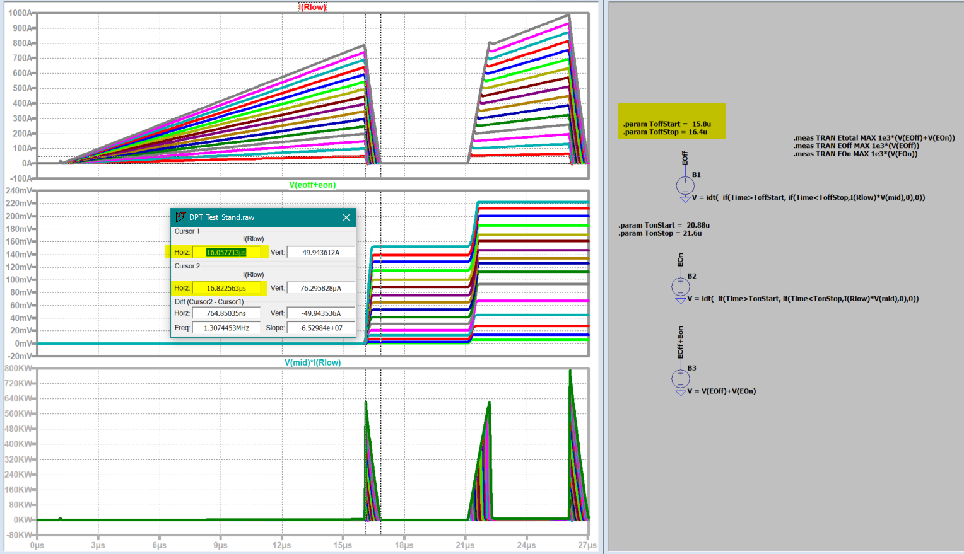Click the DPT_Test_Stand.raw dialog title bar
This screenshot has height=554, width=964.
tap(263, 217)
